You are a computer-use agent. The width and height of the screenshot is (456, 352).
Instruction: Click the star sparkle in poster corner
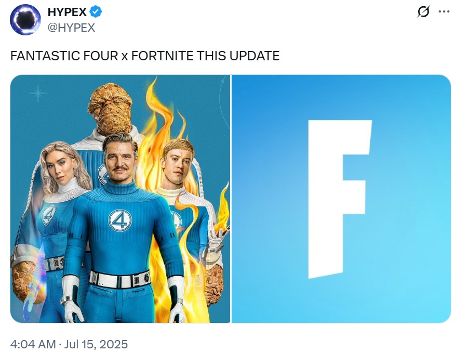coord(38,93)
